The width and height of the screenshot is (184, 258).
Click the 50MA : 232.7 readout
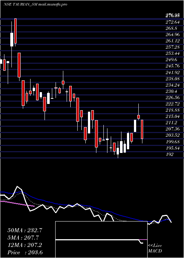coord(25,230)
